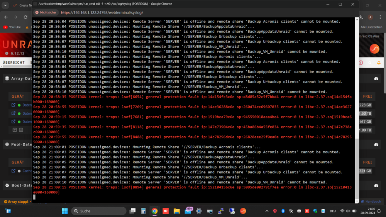Image resolution: width=386 pixels, height=217 pixels.
Task: Expand the system tray hidden icons chevron
Action: [x=267, y=211]
